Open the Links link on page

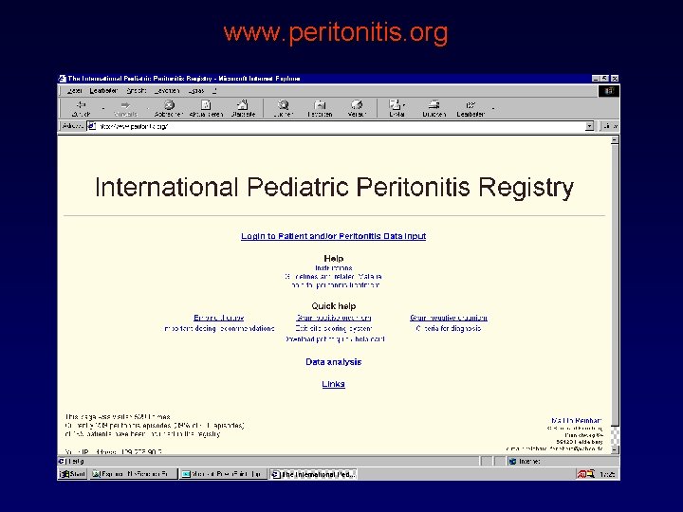pos(334,384)
